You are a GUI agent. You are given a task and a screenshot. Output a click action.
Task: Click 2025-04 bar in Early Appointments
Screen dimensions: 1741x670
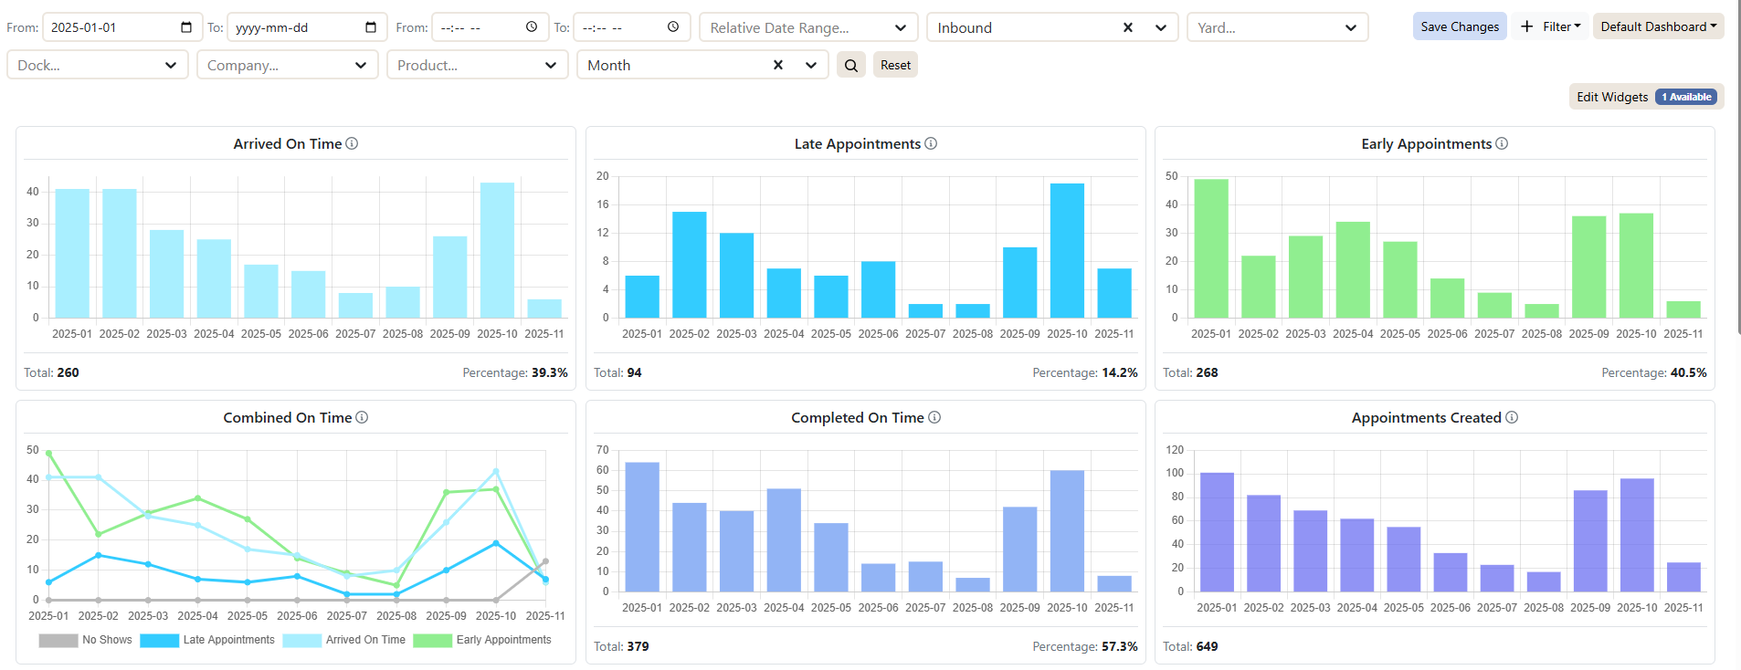click(x=1353, y=270)
